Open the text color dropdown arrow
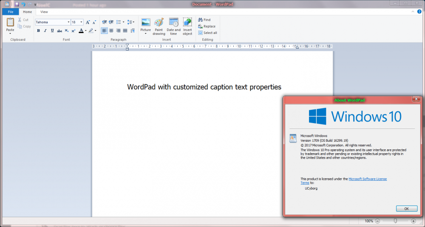The width and height of the screenshot is (425, 227). (x=86, y=31)
